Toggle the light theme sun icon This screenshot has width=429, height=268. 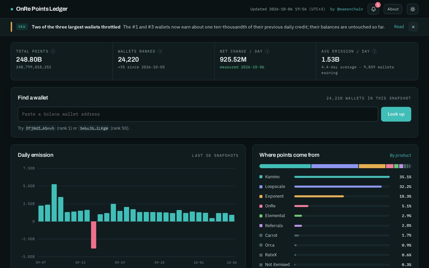(413, 9)
